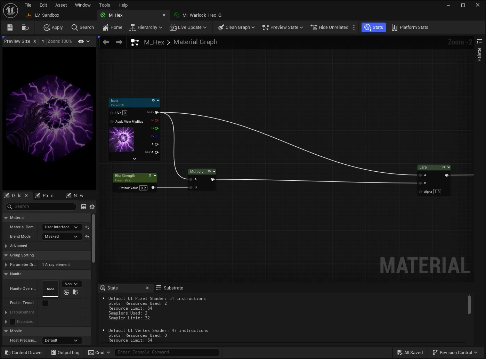This screenshot has width=486, height=359.
Task: Open the Palette side panel
Action: (x=479, y=55)
